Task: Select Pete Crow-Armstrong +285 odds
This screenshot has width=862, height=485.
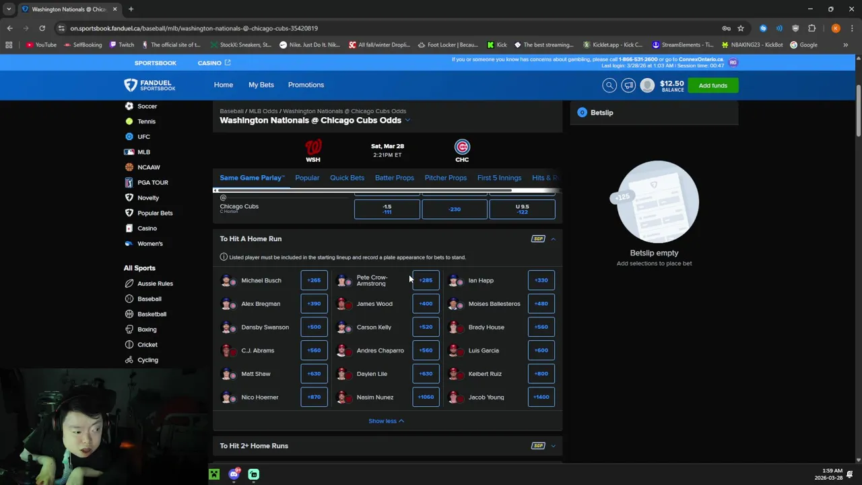Action: coord(426,280)
